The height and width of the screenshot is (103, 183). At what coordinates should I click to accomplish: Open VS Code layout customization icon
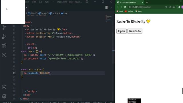(x=87, y=2)
